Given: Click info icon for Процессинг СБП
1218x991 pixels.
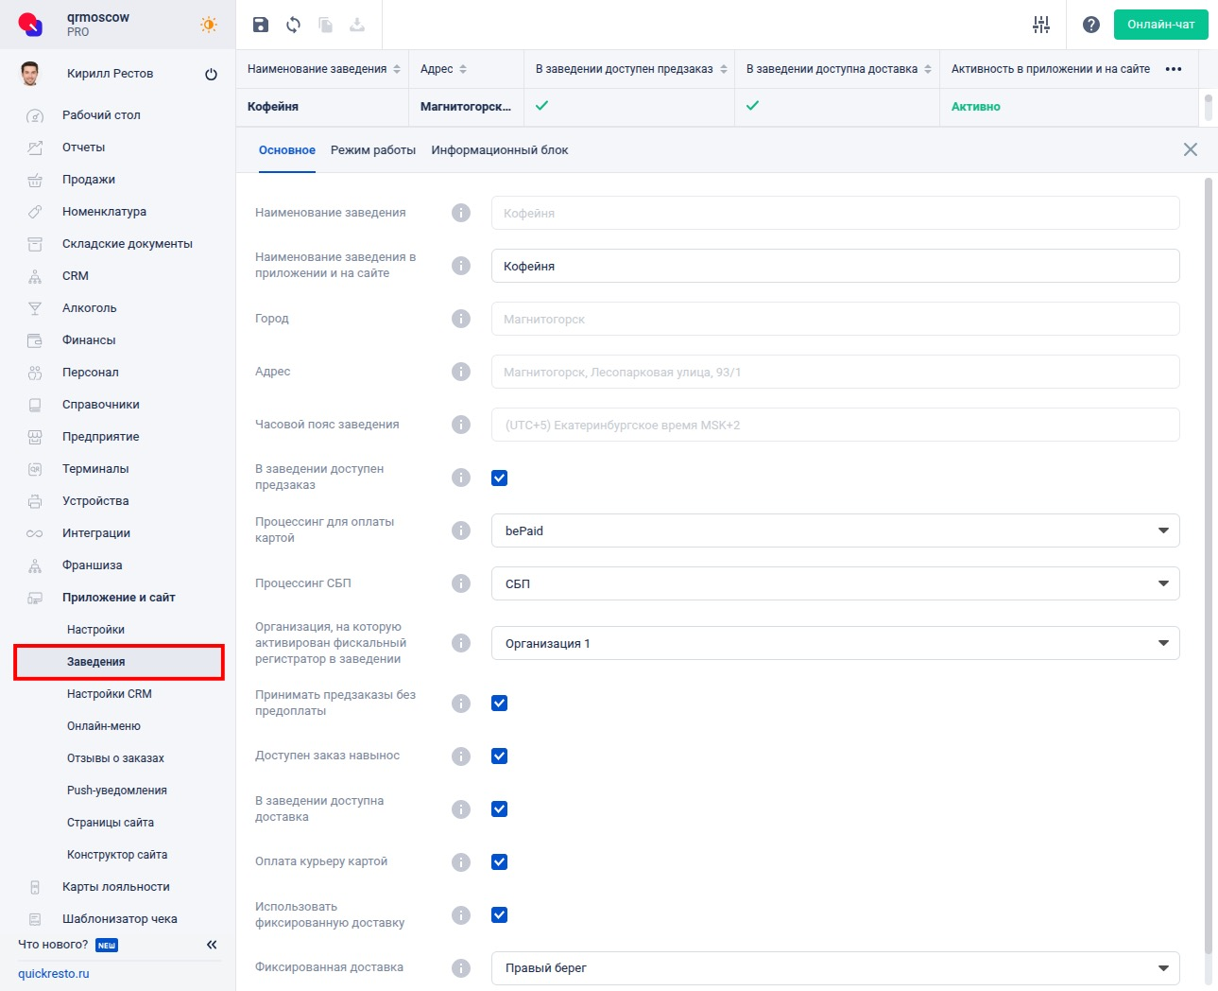Looking at the screenshot, I should point(461,583).
